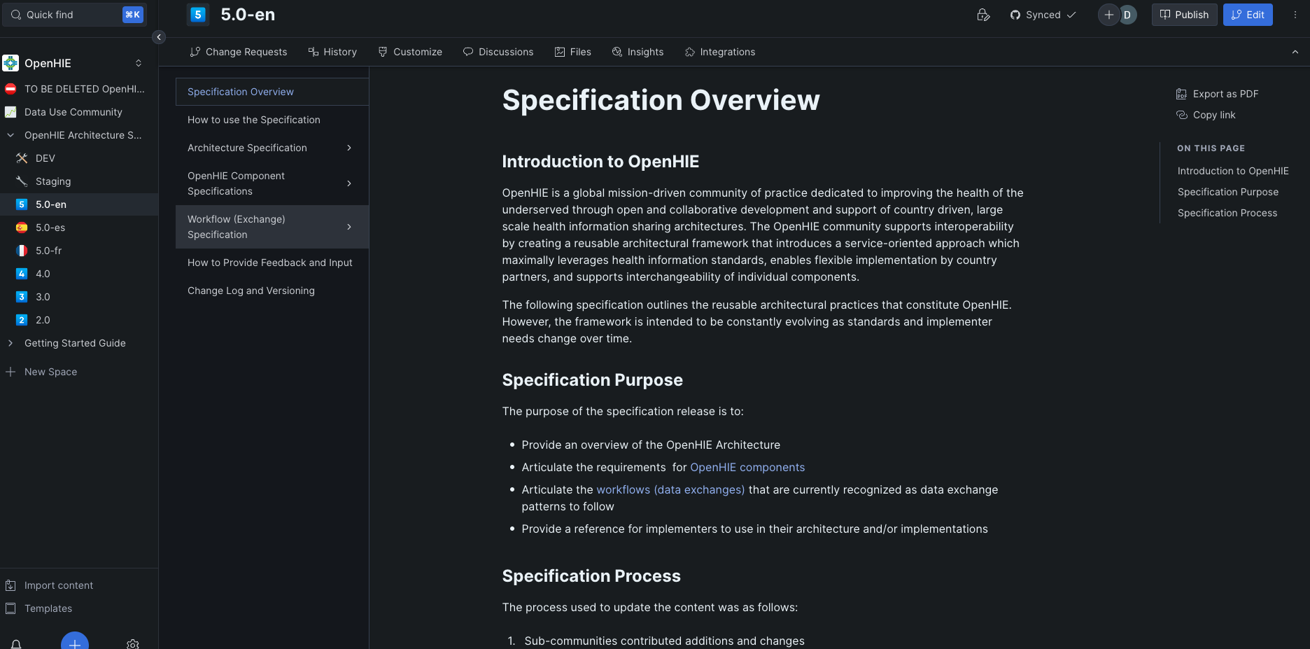Collapse the sidebar with the arrow button
This screenshot has width=1310, height=649.
point(159,37)
